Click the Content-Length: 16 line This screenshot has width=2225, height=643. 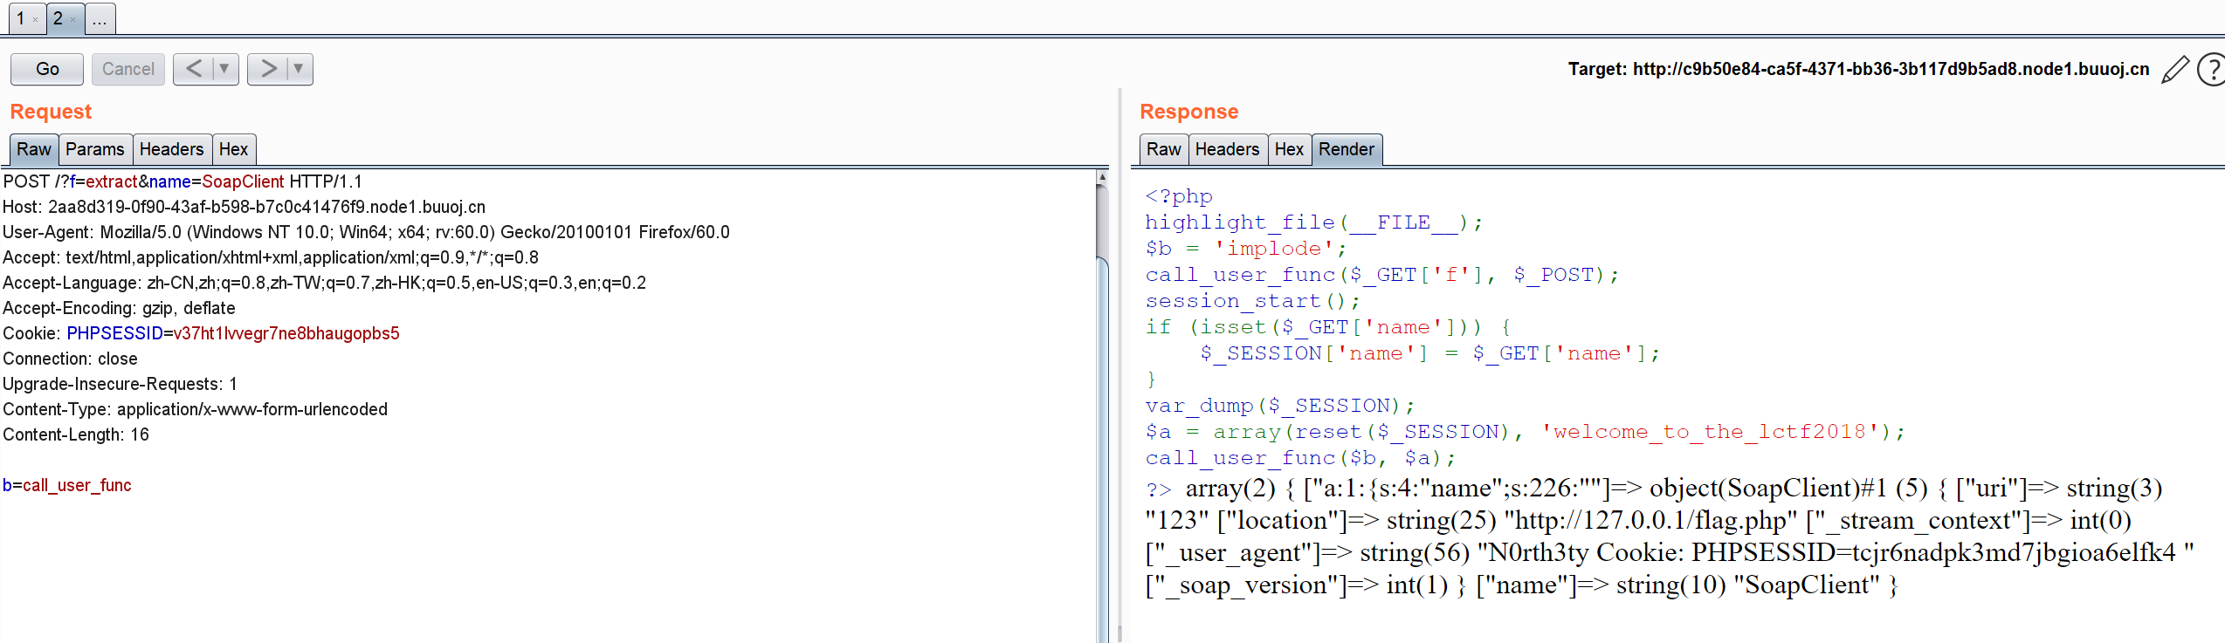point(76,434)
